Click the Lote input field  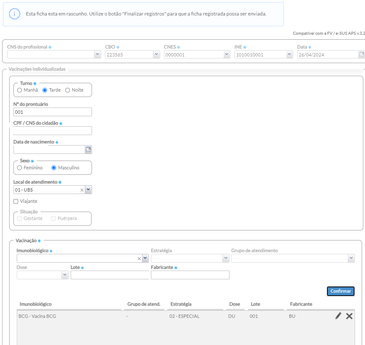[x=110, y=275]
